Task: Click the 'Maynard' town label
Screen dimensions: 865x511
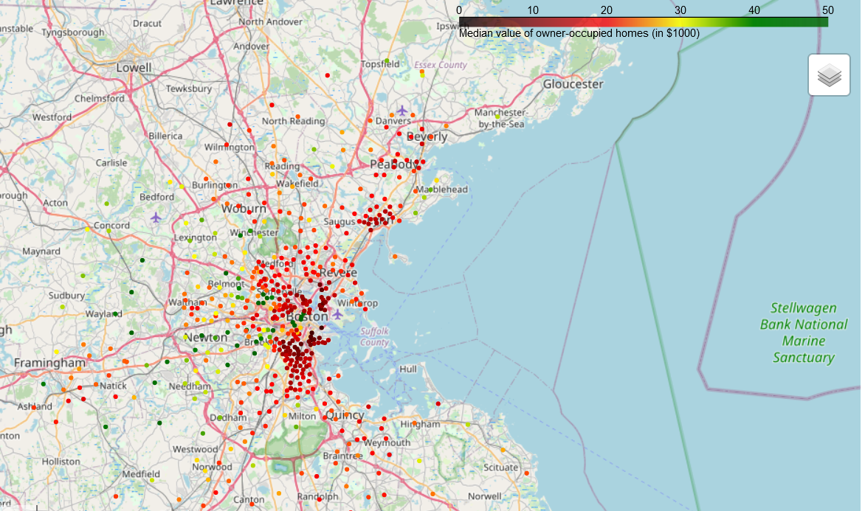Action: pyautogui.click(x=41, y=251)
